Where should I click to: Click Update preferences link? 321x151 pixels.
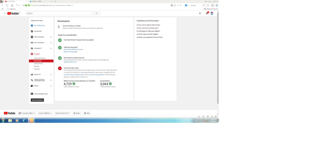(x=70, y=62)
